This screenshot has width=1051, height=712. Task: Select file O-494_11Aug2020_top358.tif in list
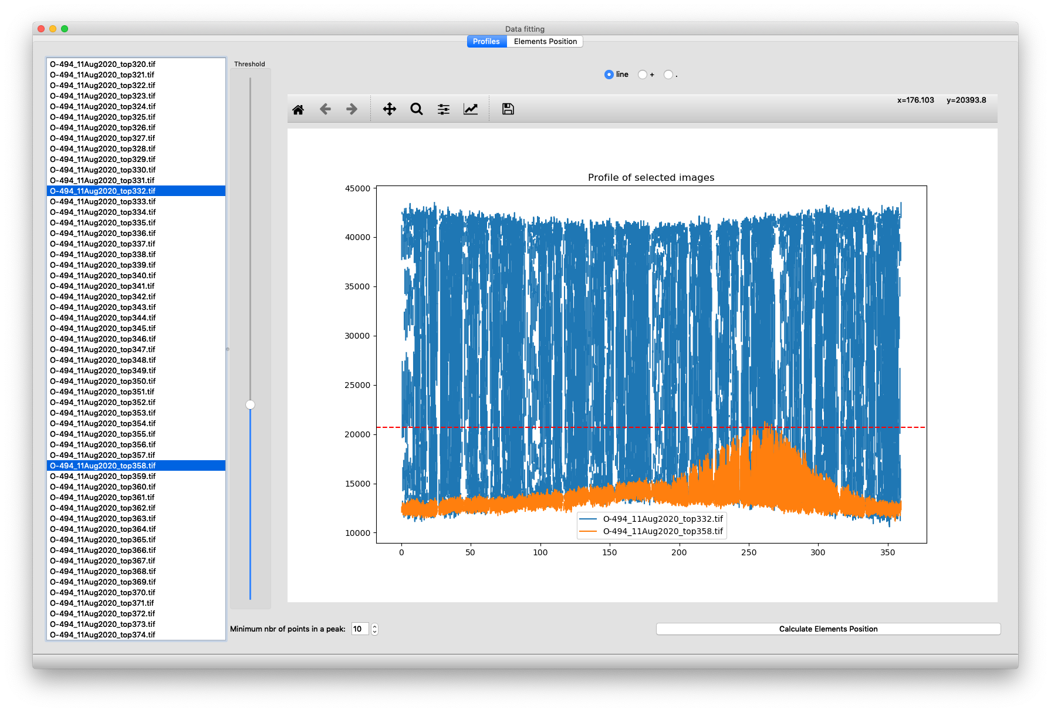pos(103,466)
